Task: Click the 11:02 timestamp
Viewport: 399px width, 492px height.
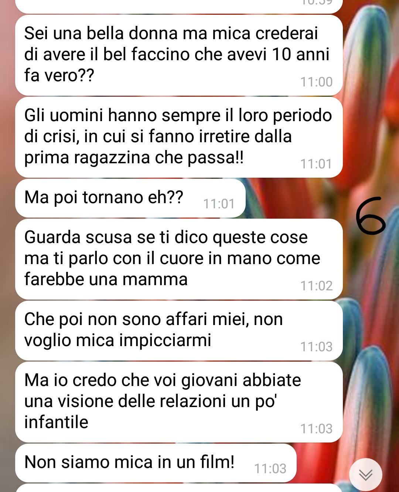Action: coord(317,286)
